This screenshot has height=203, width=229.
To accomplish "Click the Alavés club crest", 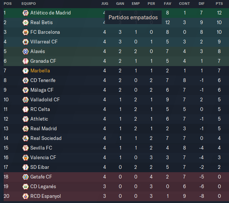I will [x=26, y=52].
